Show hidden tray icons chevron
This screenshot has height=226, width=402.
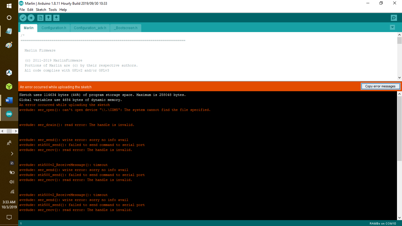coord(12,154)
